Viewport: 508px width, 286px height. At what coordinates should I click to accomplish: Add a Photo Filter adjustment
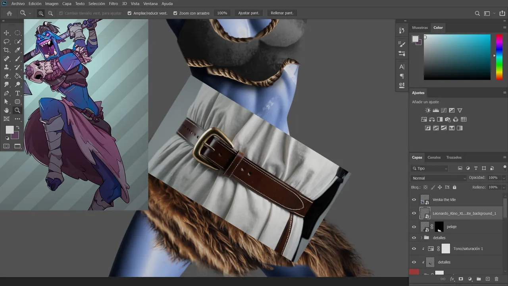click(x=448, y=119)
